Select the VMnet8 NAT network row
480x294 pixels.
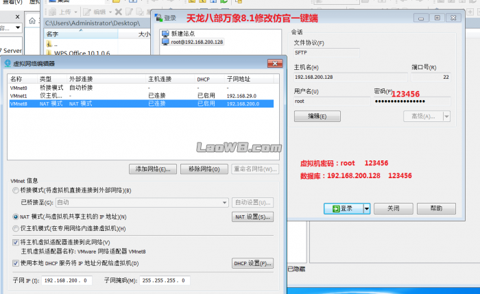point(141,103)
